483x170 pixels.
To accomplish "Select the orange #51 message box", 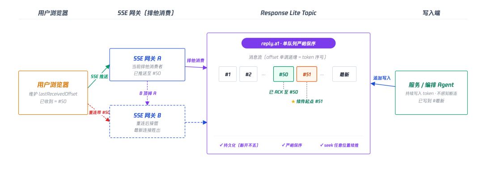I will pyautogui.click(x=307, y=74).
